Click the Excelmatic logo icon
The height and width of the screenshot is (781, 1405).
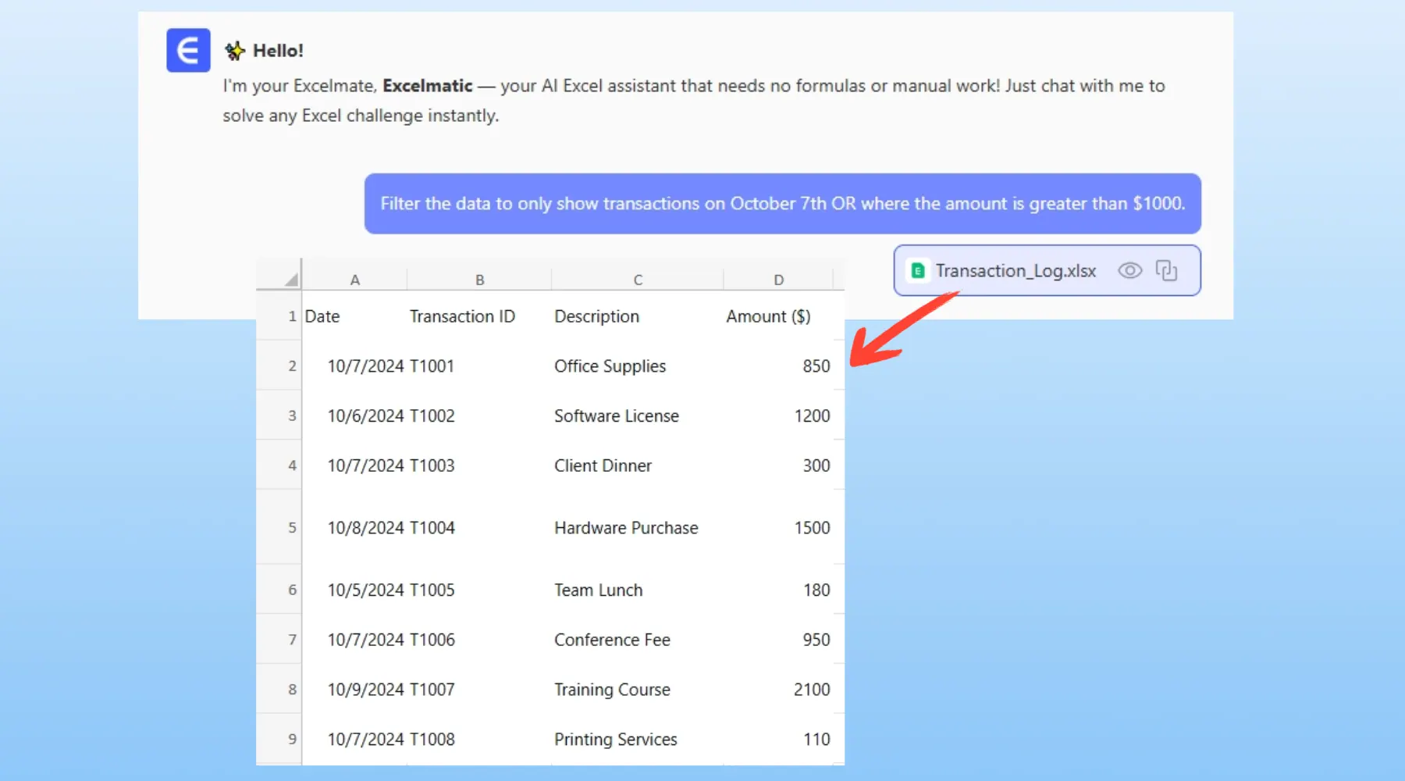tap(188, 51)
